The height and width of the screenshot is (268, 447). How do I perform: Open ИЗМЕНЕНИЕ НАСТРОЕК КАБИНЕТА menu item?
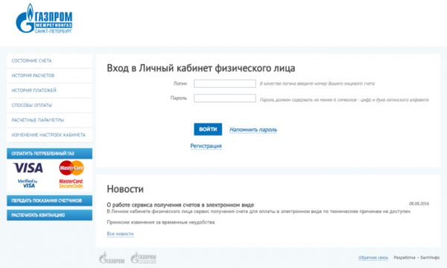(50, 134)
